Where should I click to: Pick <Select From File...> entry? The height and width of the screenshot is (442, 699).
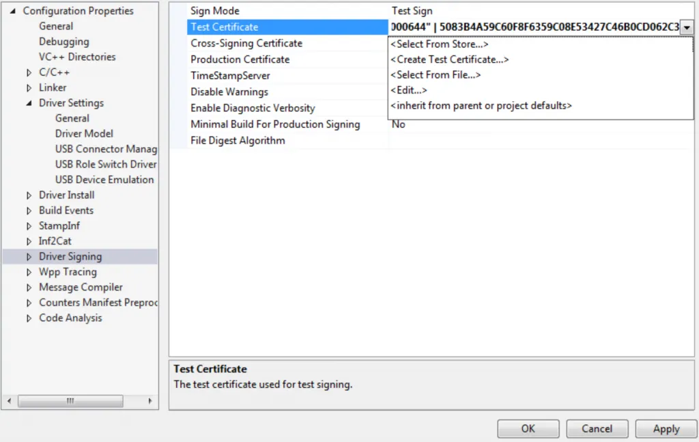pyautogui.click(x=436, y=75)
